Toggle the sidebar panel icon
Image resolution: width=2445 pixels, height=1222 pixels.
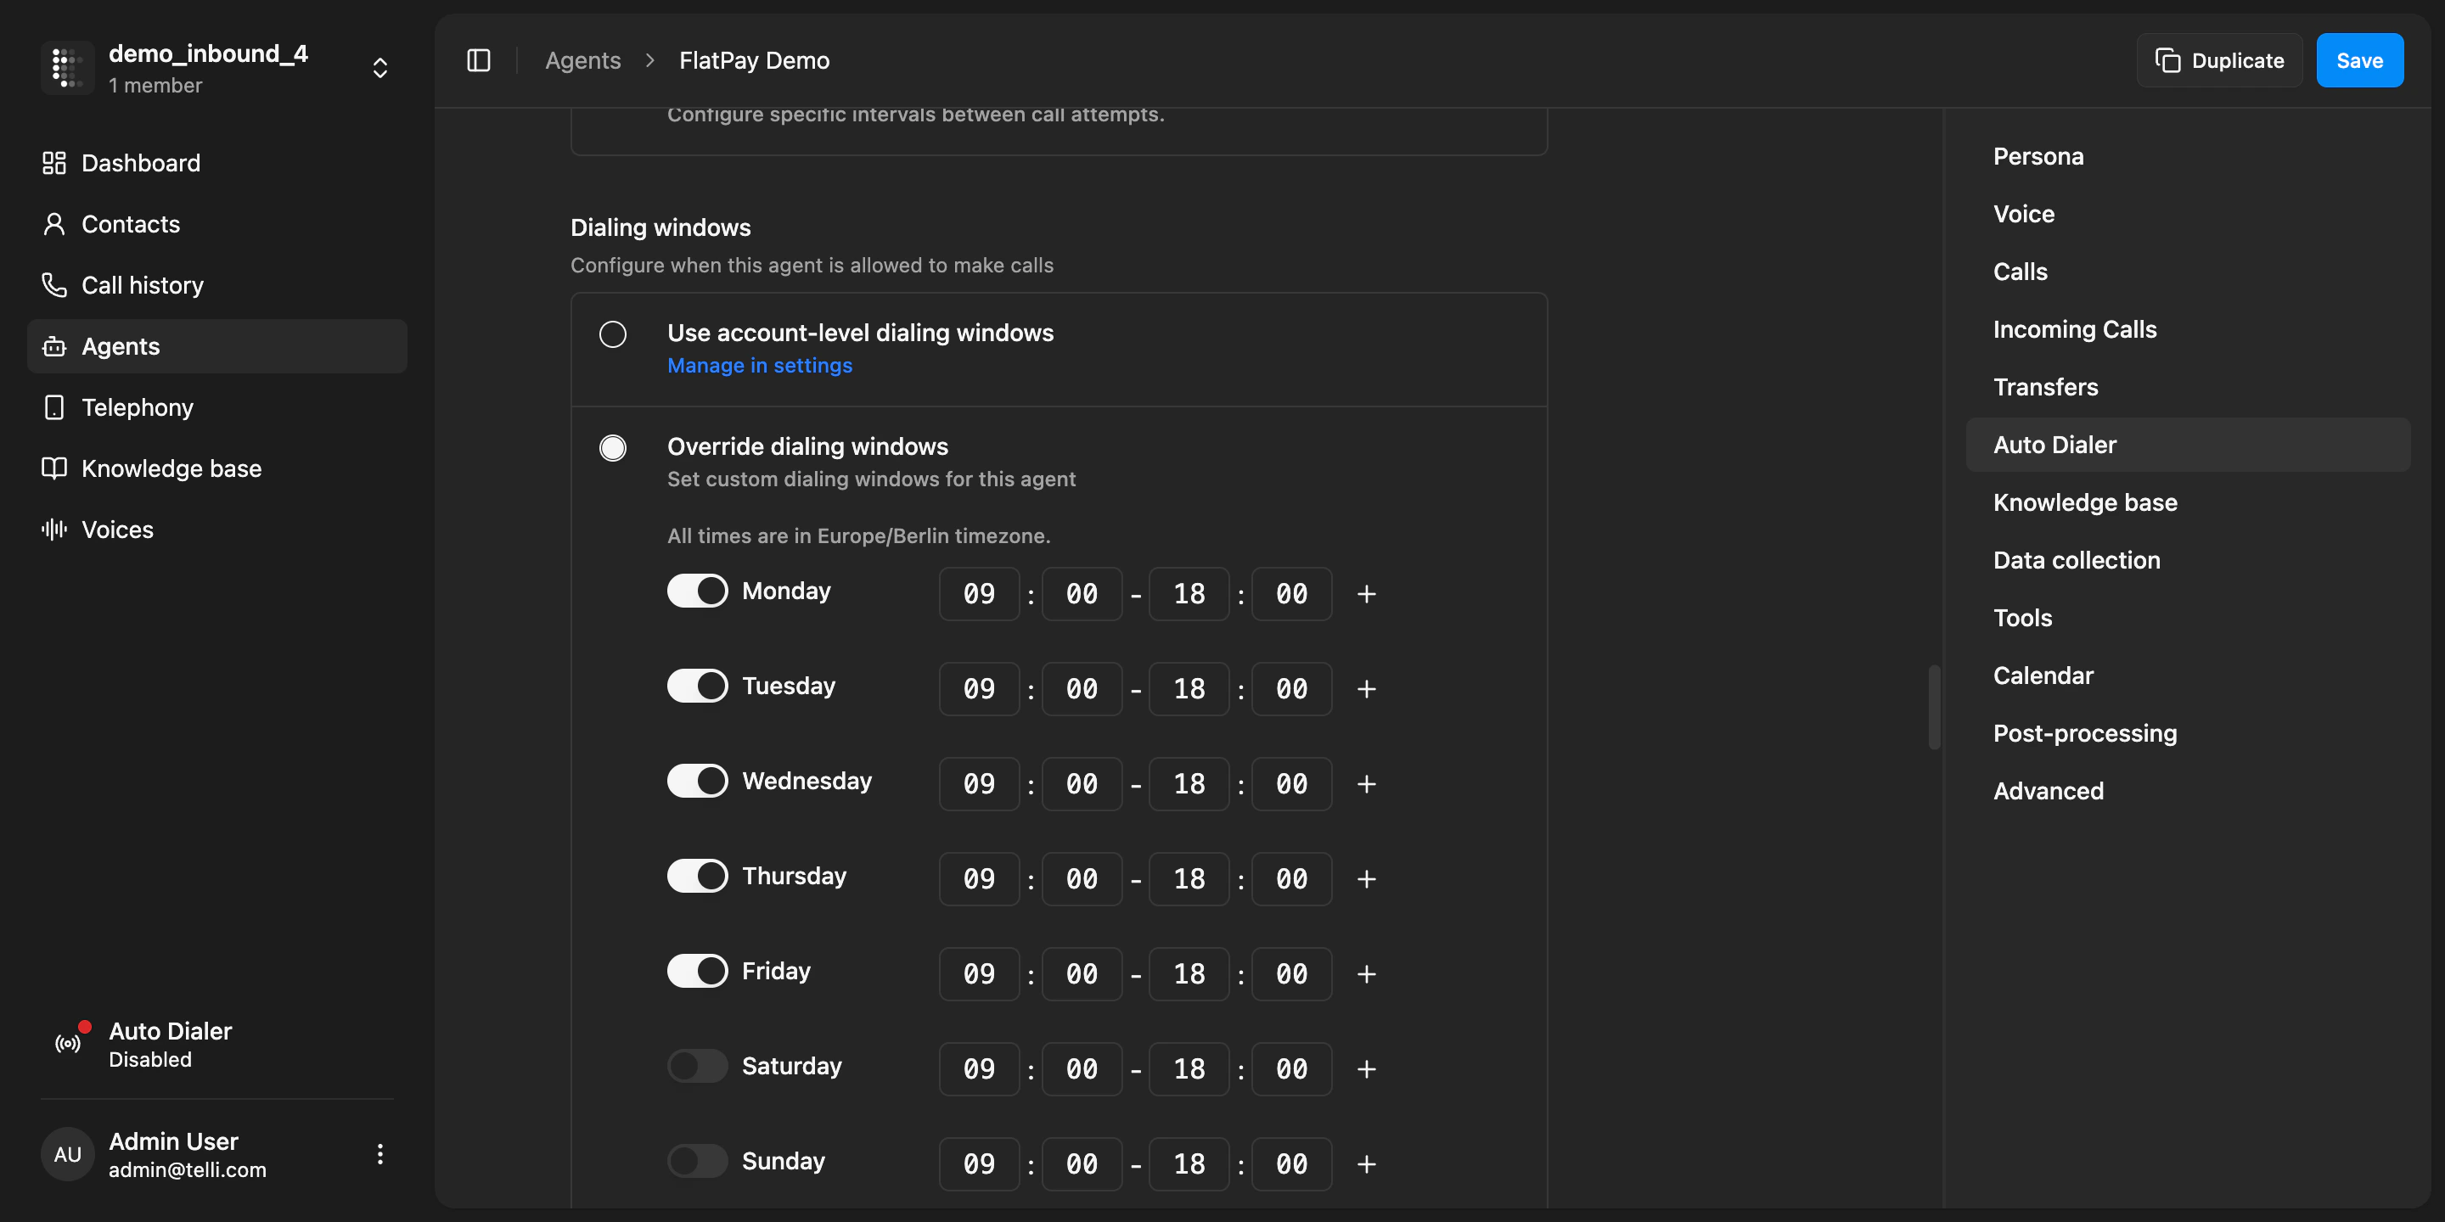(x=478, y=61)
